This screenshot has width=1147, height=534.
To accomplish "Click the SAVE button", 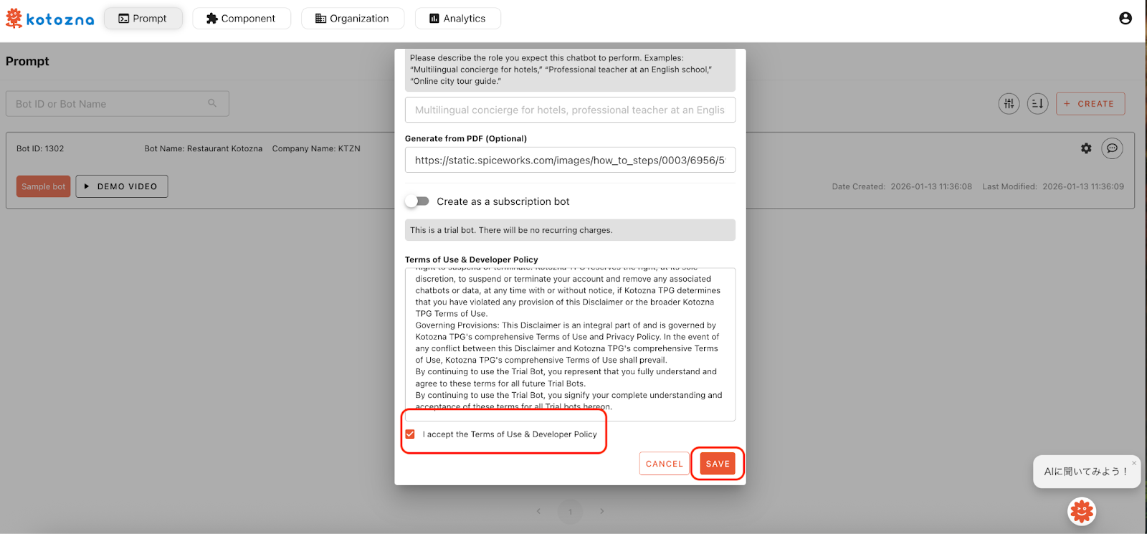I will point(718,464).
